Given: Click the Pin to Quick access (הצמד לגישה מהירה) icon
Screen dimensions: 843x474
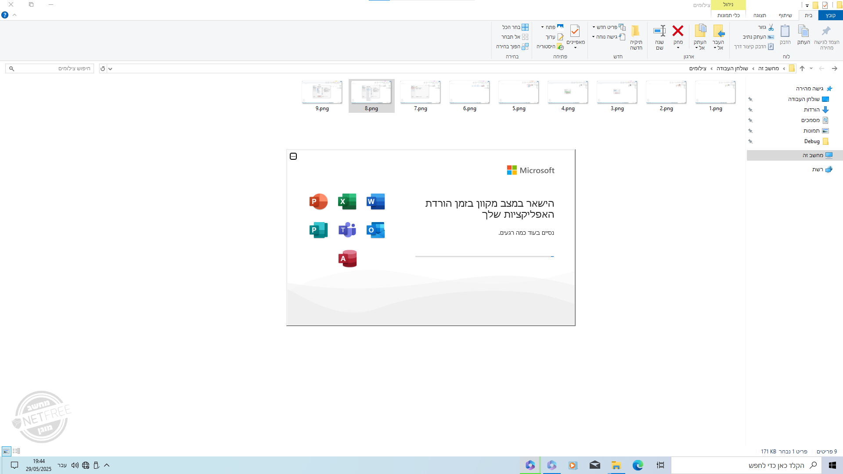Looking at the screenshot, I should pyautogui.click(x=826, y=31).
